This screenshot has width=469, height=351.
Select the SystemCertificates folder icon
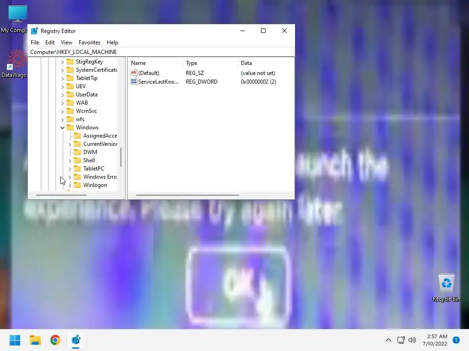pos(70,70)
